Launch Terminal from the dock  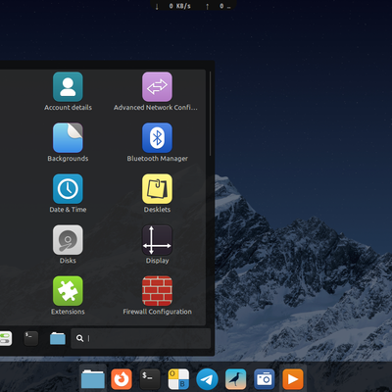coord(150,379)
